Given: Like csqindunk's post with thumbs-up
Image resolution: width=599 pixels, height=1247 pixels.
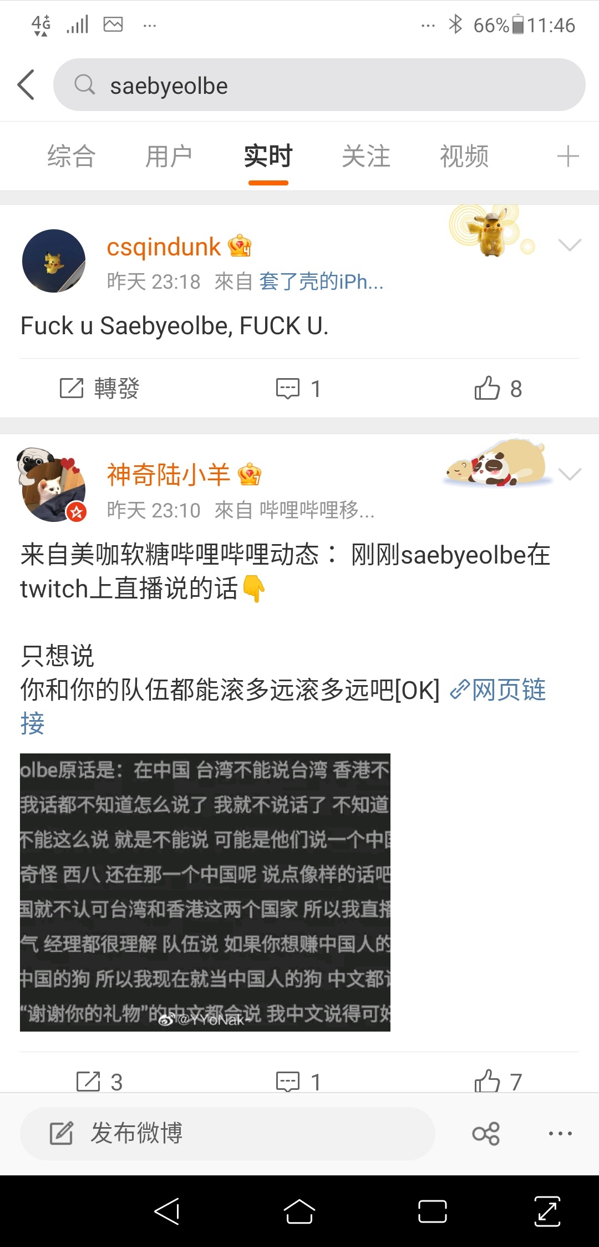Looking at the screenshot, I should pyautogui.click(x=498, y=389).
